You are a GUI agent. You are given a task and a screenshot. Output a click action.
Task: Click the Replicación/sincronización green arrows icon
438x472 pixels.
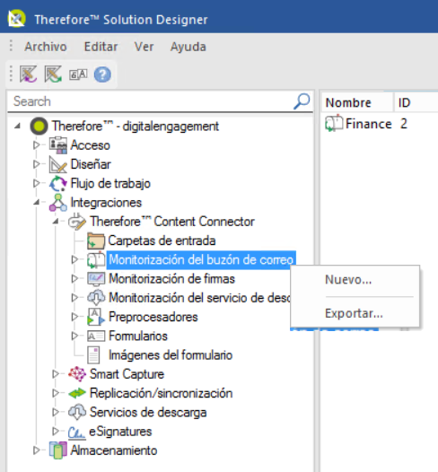[77, 393]
